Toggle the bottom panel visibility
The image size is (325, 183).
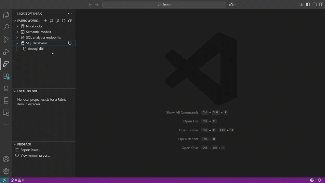[x=315, y=4]
